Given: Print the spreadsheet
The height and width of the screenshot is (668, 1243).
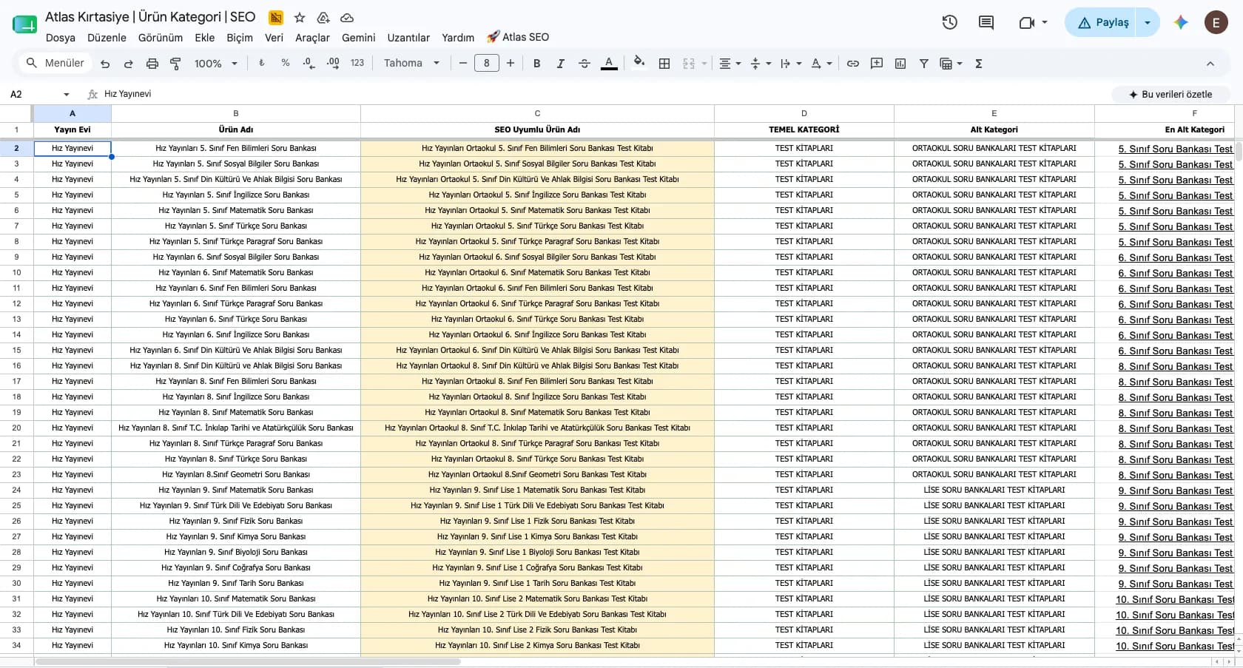Looking at the screenshot, I should point(152,64).
